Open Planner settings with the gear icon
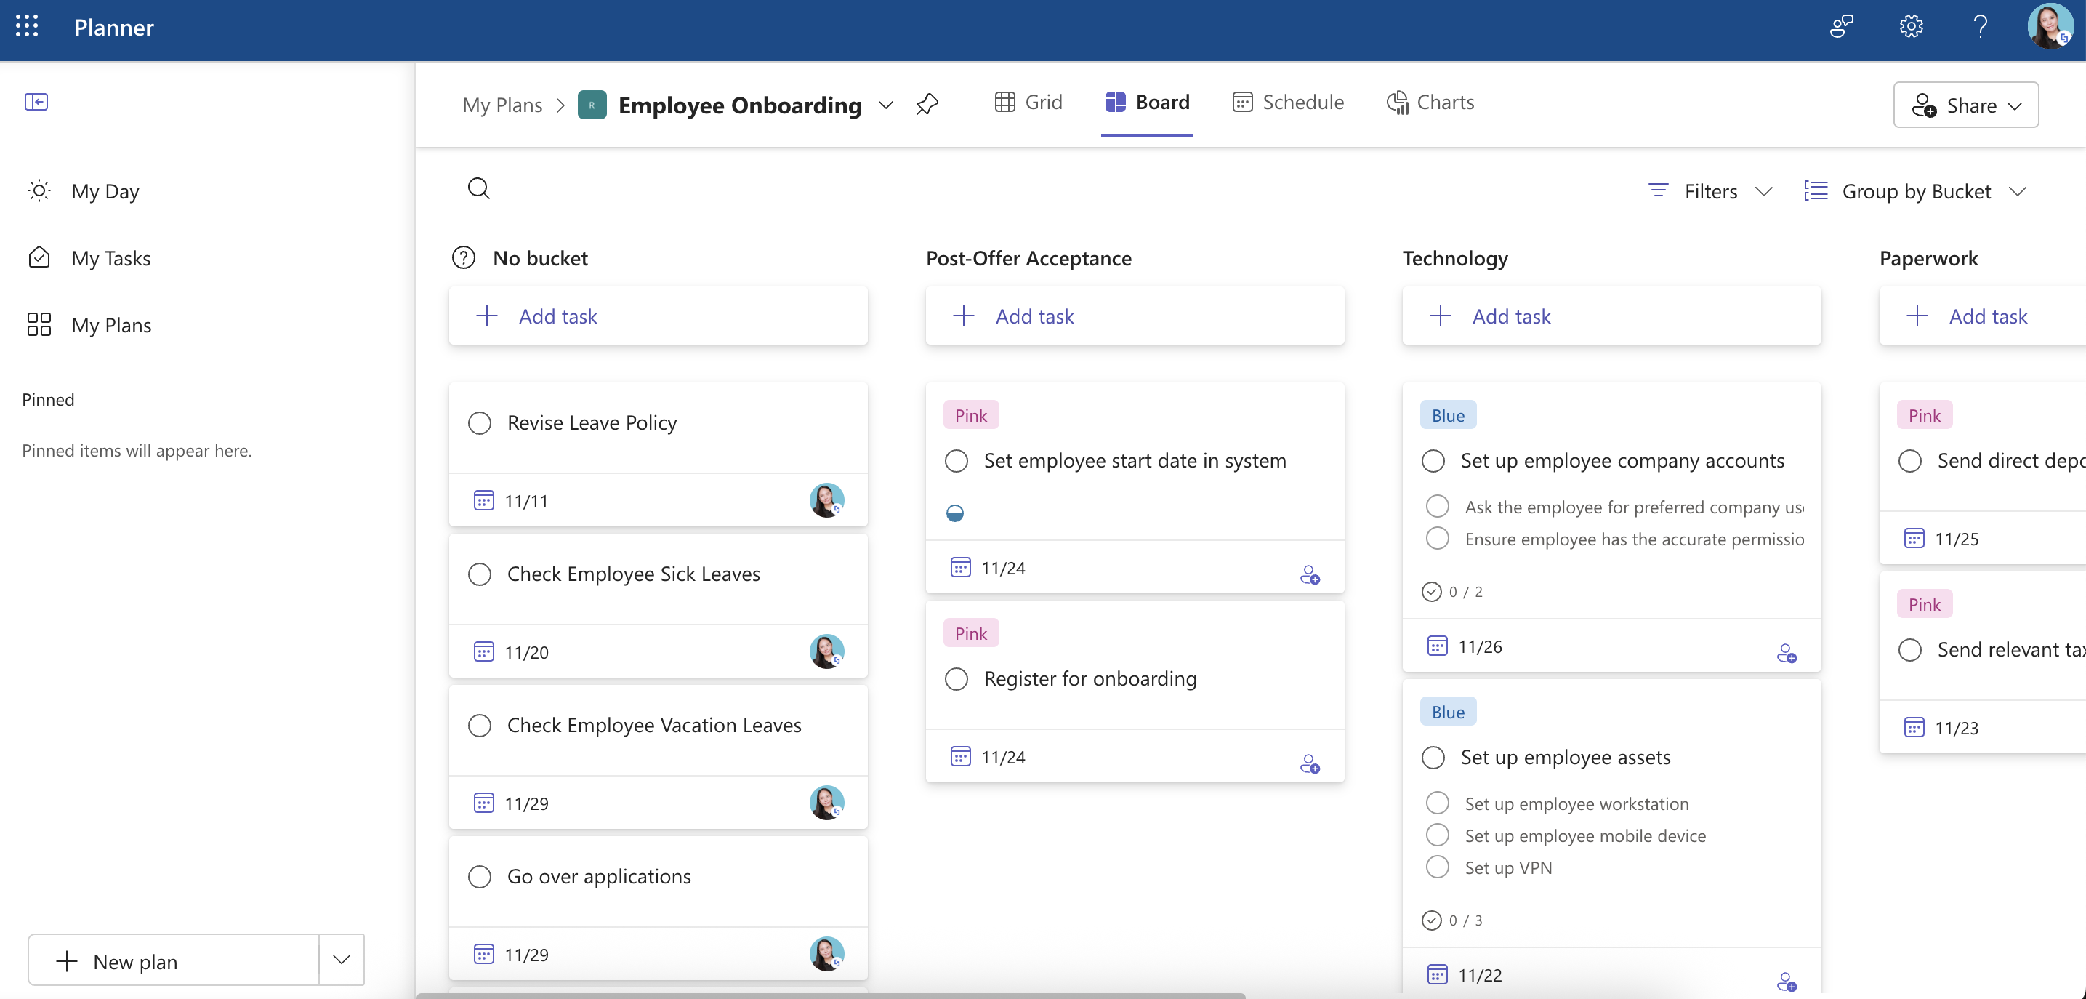This screenshot has width=2086, height=999. pyautogui.click(x=1911, y=27)
